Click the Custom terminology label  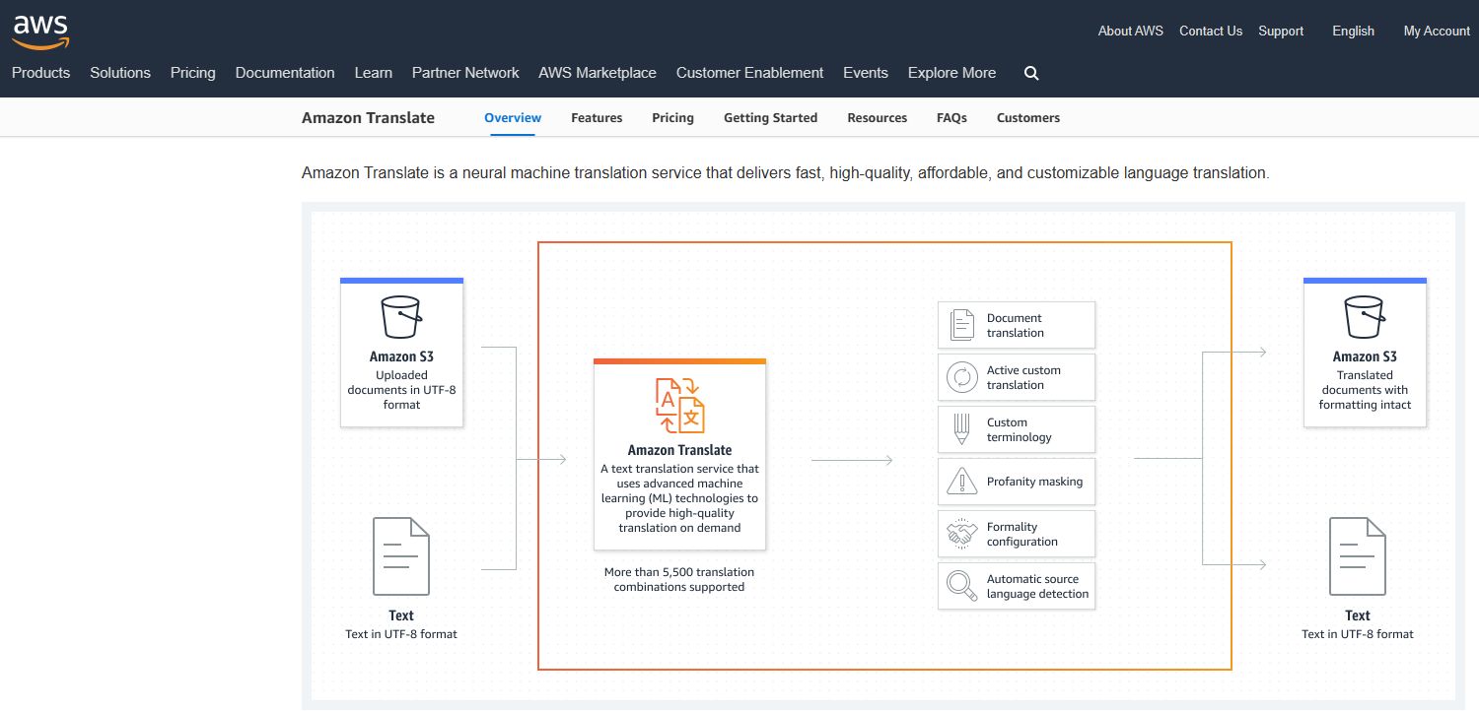pyautogui.click(x=1019, y=429)
